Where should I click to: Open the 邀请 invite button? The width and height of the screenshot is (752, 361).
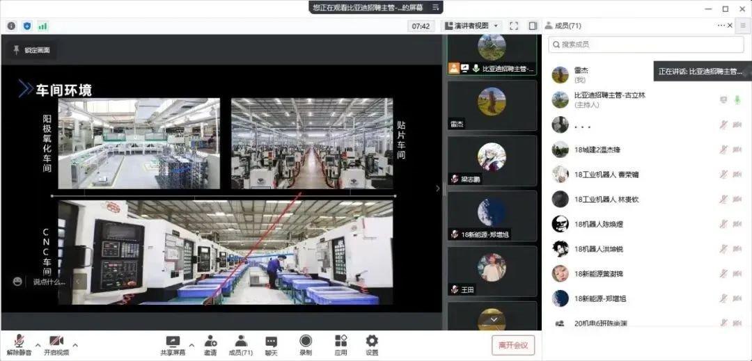coord(210,345)
